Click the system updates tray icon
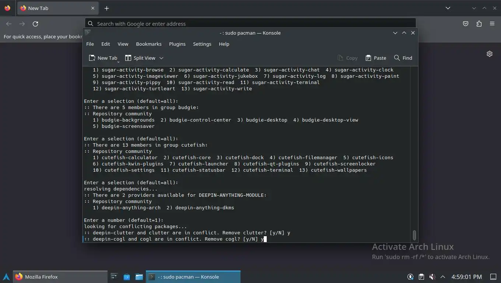The image size is (501, 283). [x=410, y=277]
